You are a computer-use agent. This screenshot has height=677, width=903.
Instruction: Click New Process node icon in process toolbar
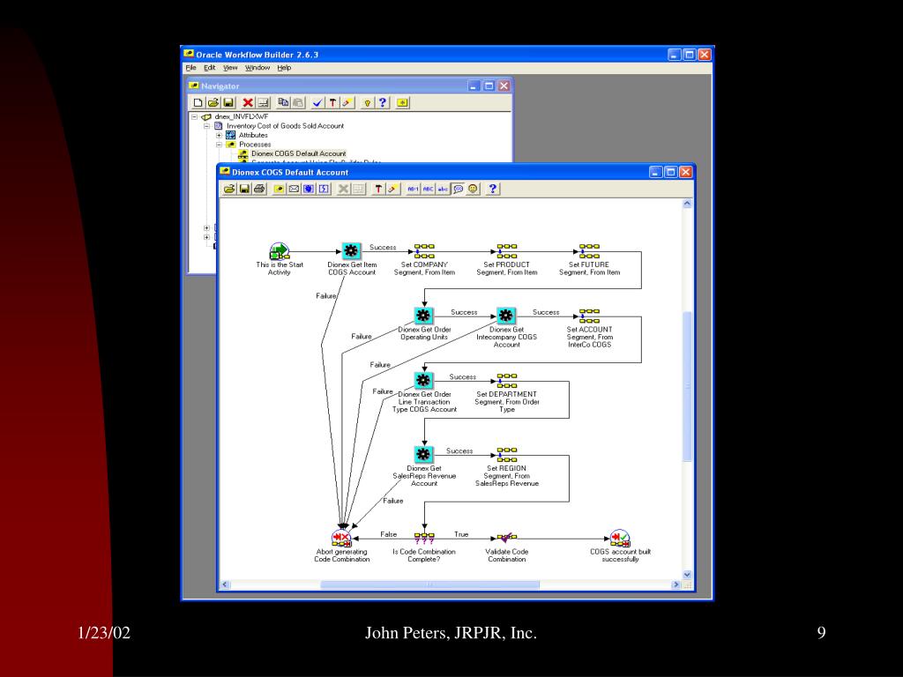[x=279, y=189]
